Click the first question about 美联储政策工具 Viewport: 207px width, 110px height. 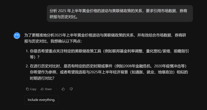[109, 54]
